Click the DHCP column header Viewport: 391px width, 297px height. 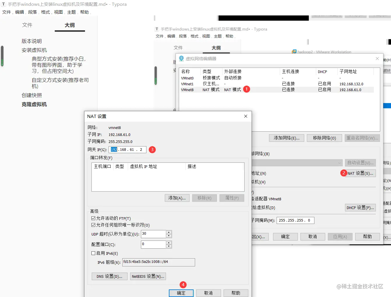point(327,71)
